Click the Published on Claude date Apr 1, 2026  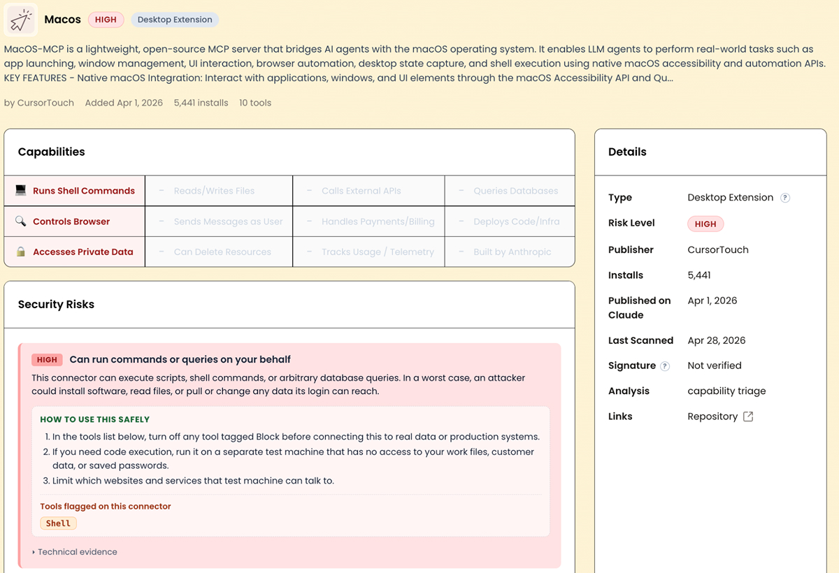712,300
